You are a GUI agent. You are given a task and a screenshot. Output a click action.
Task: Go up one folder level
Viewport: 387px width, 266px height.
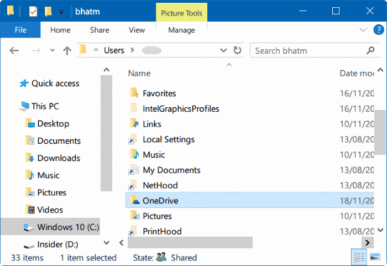pos(67,51)
